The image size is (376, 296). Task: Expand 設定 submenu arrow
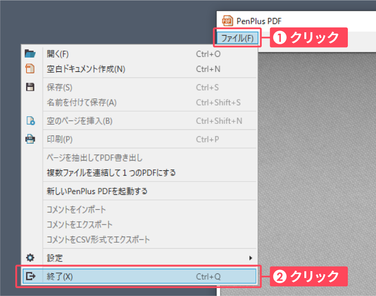pyautogui.click(x=251, y=258)
